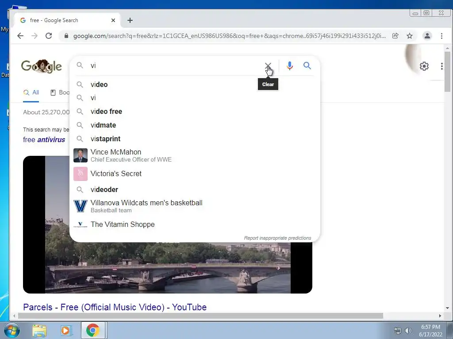Bookmark this tab with star icon

pyautogui.click(x=409, y=36)
